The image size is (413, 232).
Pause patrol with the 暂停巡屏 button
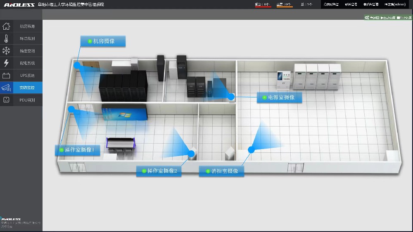[404, 18]
